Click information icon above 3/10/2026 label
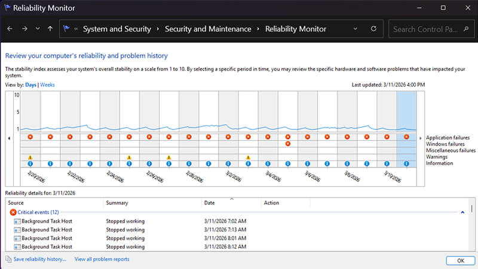This screenshot has width=478, height=269. (x=387, y=163)
